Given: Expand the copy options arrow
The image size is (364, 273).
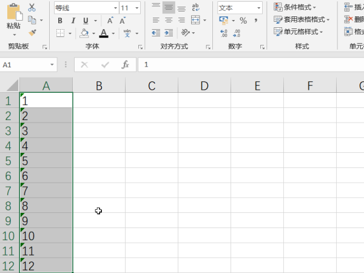Looking at the screenshot, I should 41,20.
